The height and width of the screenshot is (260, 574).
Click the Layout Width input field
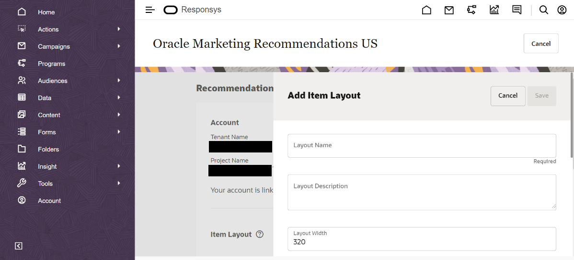click(422, 241)
